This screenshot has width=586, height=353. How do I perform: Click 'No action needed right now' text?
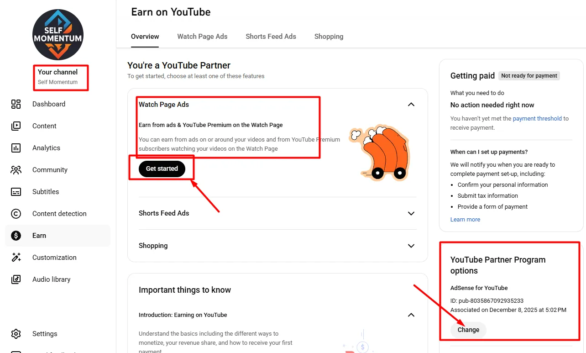click(492, 105)
